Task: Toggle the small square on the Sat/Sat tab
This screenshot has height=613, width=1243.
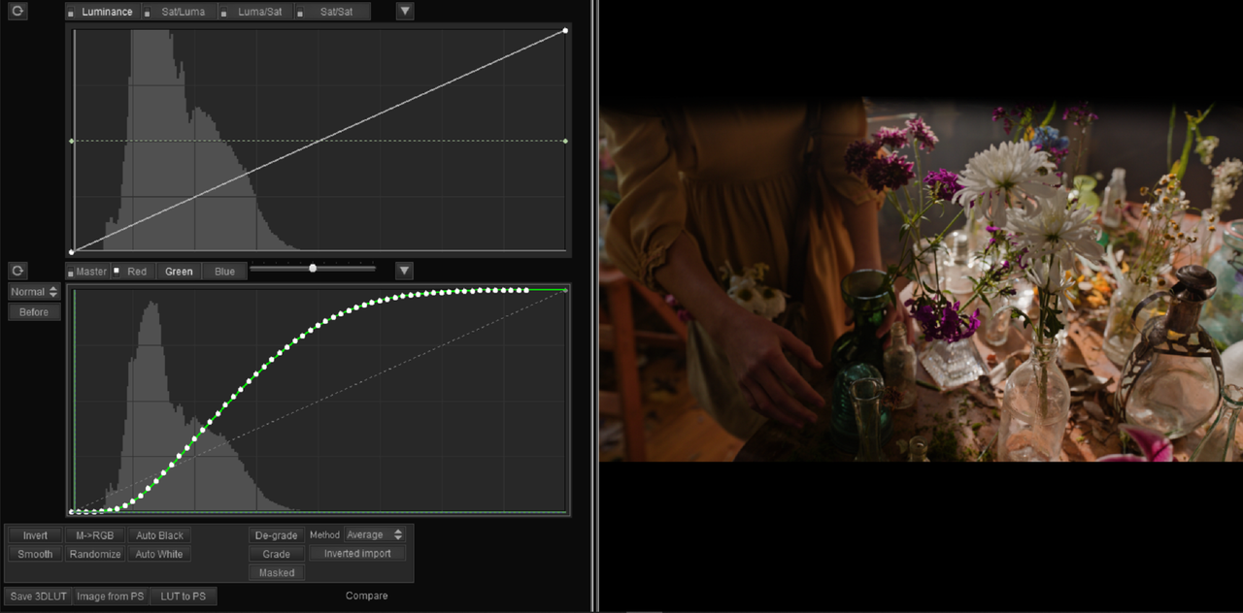Action: [301, 13]
